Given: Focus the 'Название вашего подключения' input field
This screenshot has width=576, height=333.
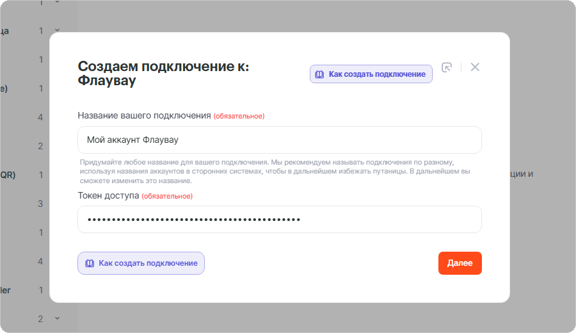Looking at the screenshot, I should tap(280, 140).
